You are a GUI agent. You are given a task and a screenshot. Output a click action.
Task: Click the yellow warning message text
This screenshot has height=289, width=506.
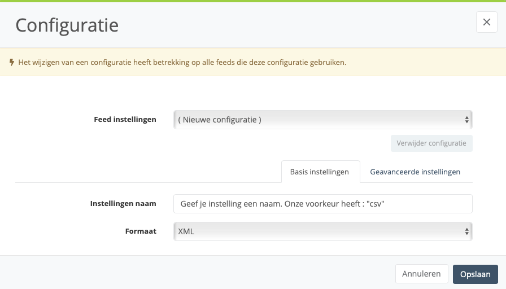coord(182,62)
